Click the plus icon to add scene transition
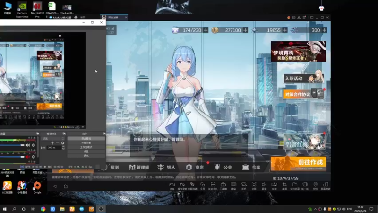The image size is (378, 213). (52, 143)
